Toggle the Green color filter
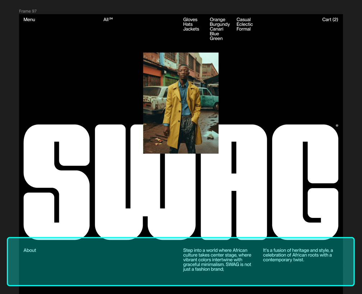Viewport: 362px width, 294px height. click(x=216, y=38)
